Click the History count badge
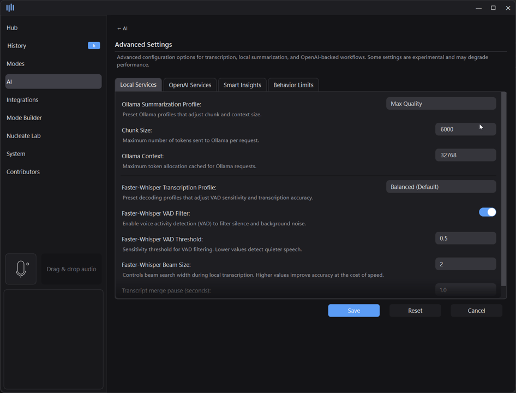This screenshot has height=393, width=516. click(x=94, y=45)
